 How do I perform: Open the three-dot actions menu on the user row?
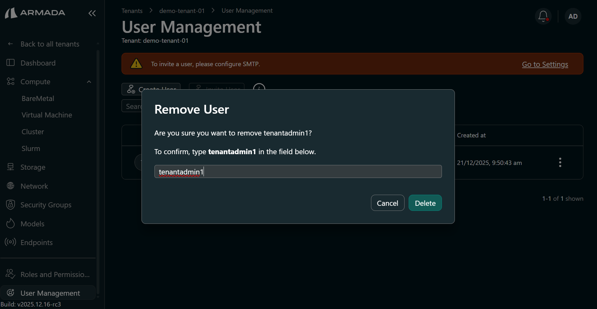tap(560, 162)
